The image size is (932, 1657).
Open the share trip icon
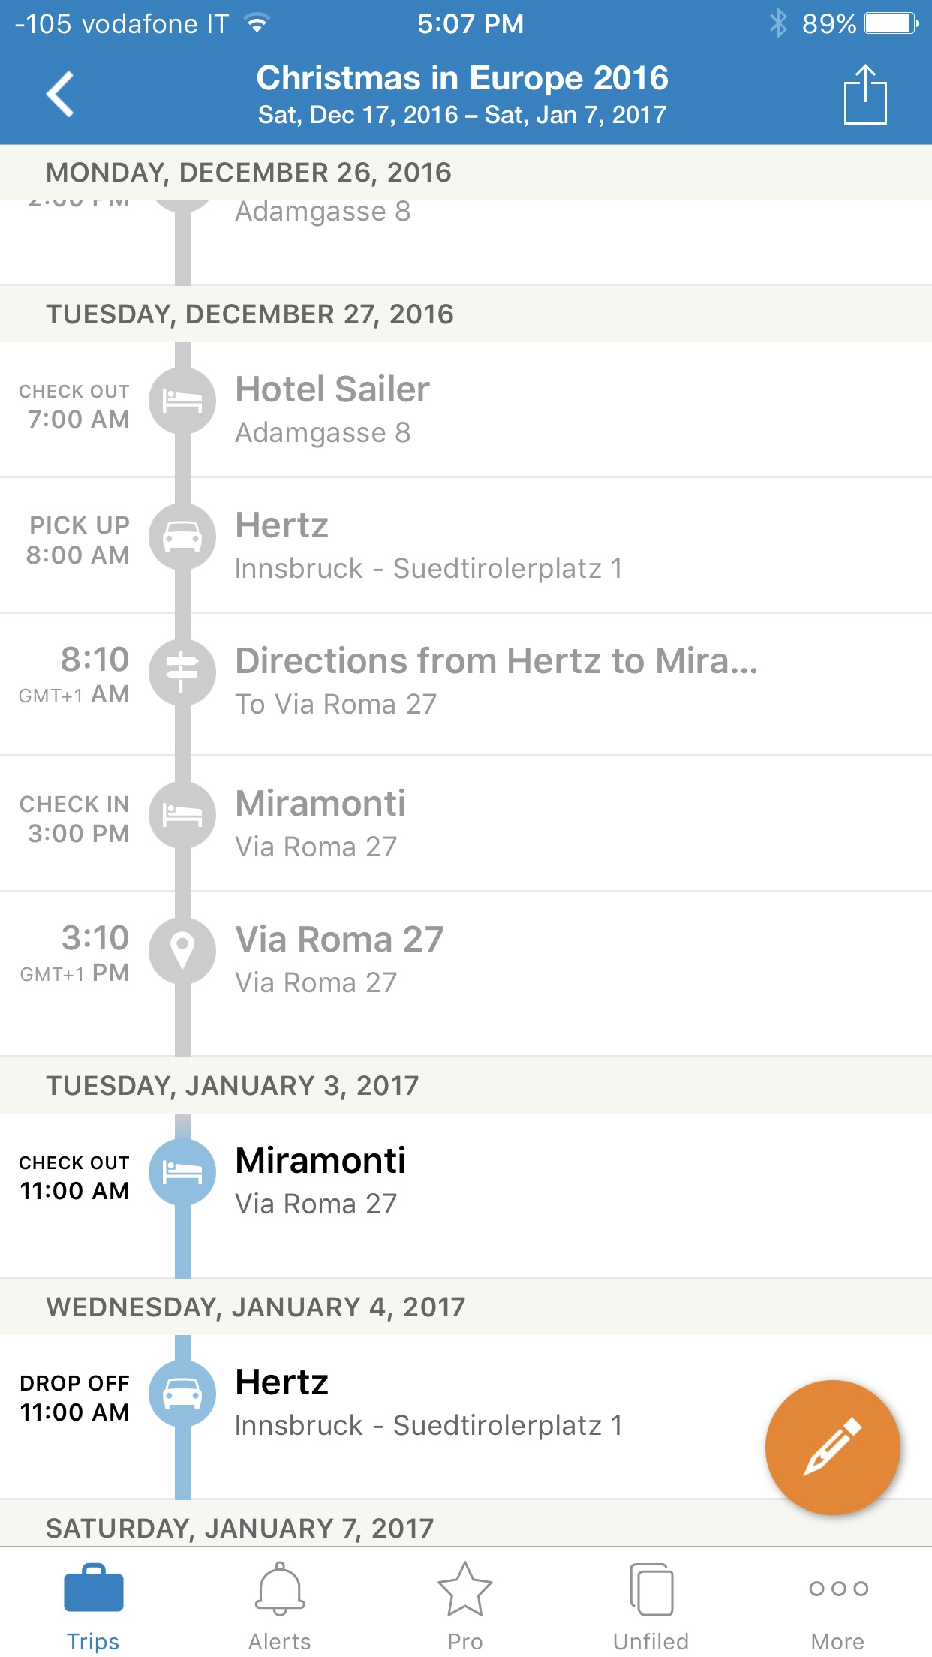tap(865, 95)
